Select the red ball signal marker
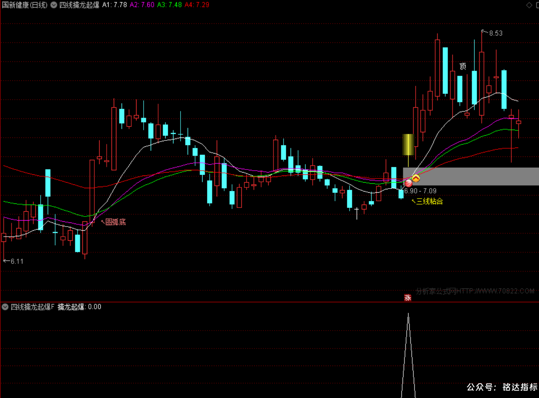Image resolution: width=539 pixels, height=398 pixels. (x=409, y=183)
